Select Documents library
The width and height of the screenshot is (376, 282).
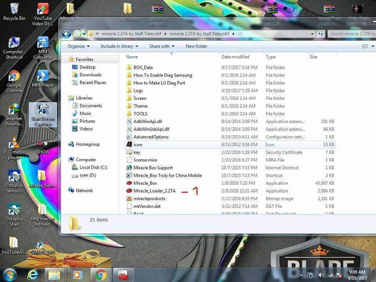pos(91,105)
